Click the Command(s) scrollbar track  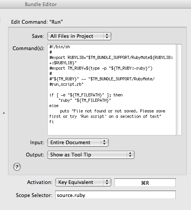click(179, 90)
